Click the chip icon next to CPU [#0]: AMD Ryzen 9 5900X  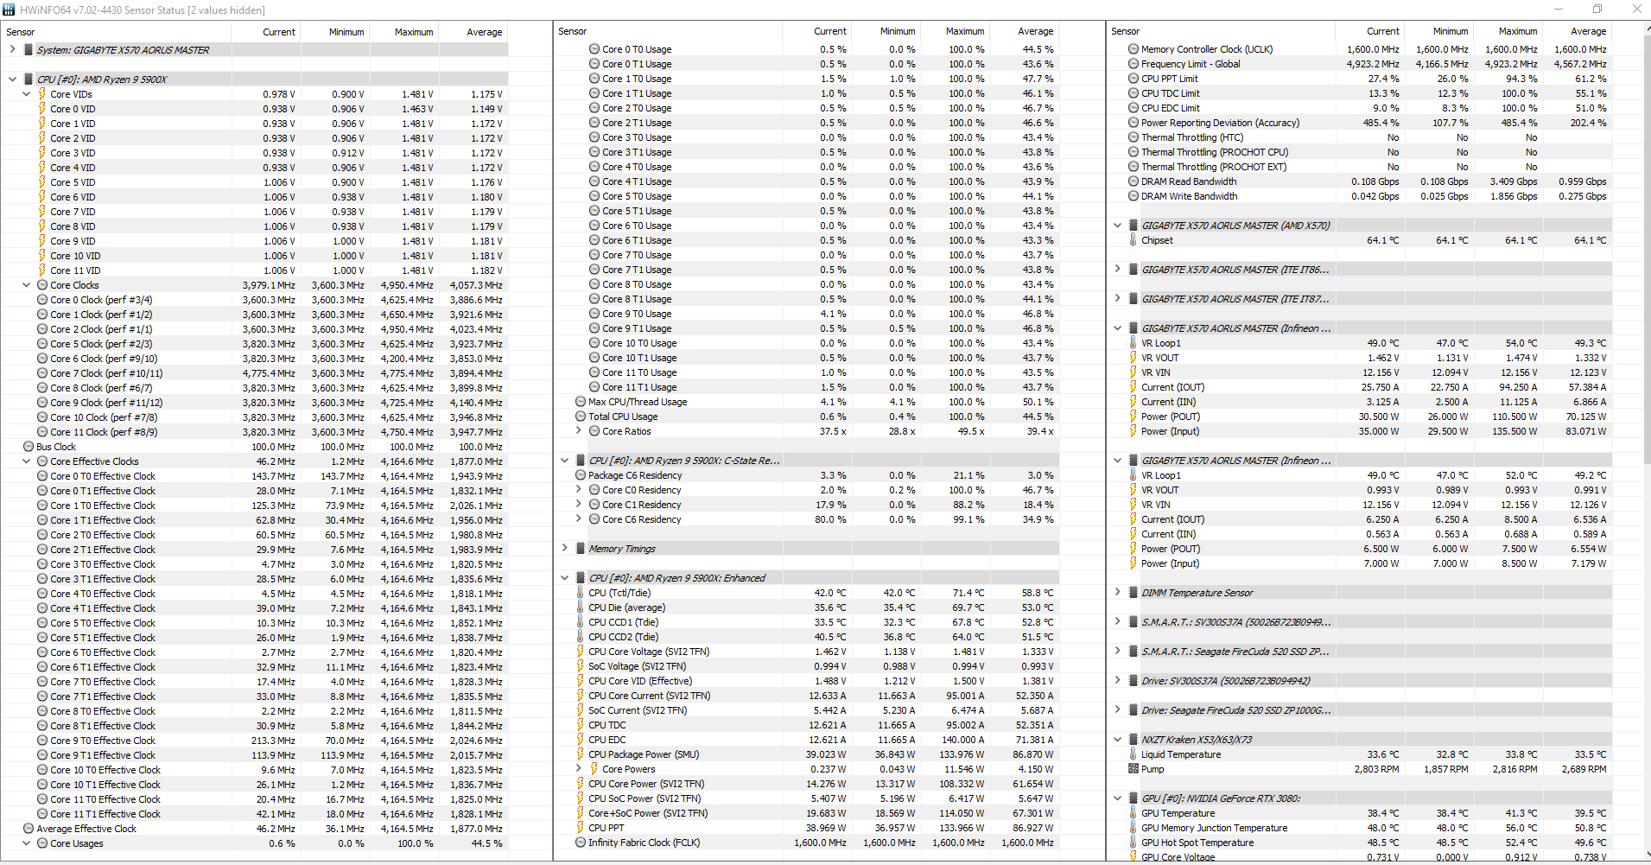(29, 80)
